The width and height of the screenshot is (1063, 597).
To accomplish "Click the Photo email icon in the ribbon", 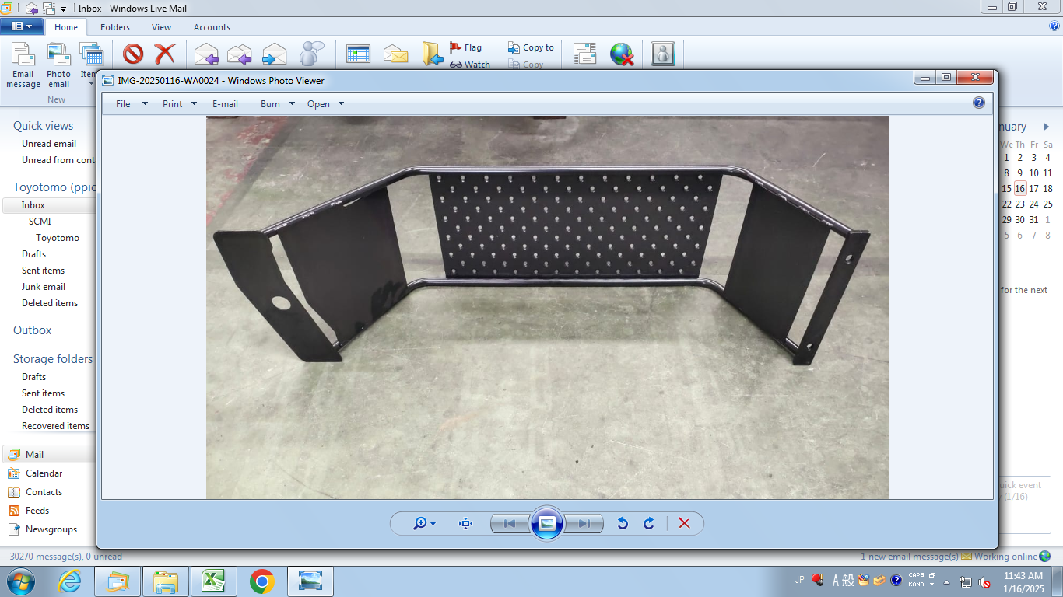I will 58,64.
